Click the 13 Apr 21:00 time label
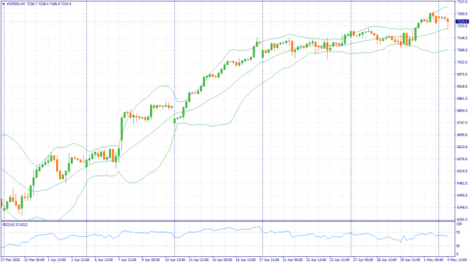 pyautogui.click(x=199, y=260)
